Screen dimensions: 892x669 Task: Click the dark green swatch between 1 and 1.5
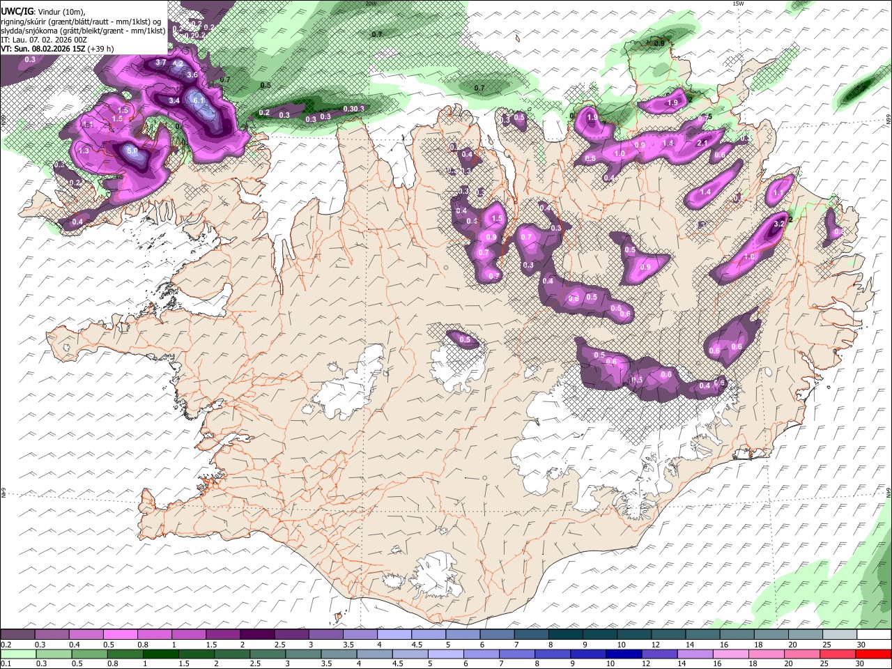[x=160, y=654]
